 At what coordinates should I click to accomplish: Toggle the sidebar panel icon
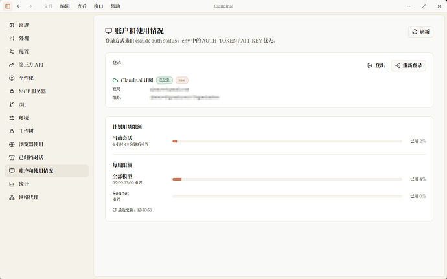pos(8,6)
